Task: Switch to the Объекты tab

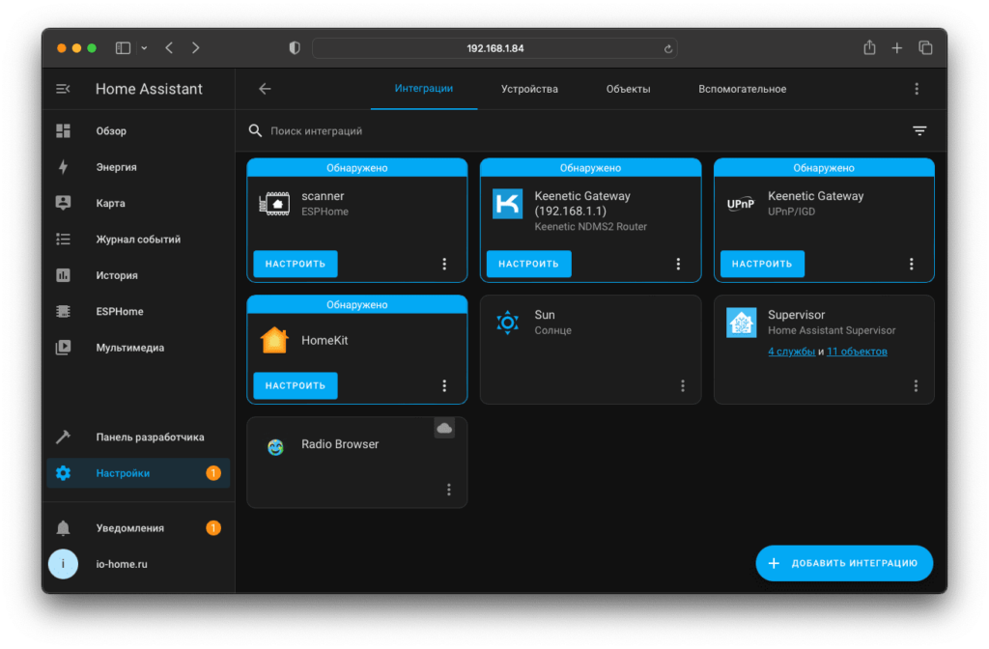Action: pos(628,89)
